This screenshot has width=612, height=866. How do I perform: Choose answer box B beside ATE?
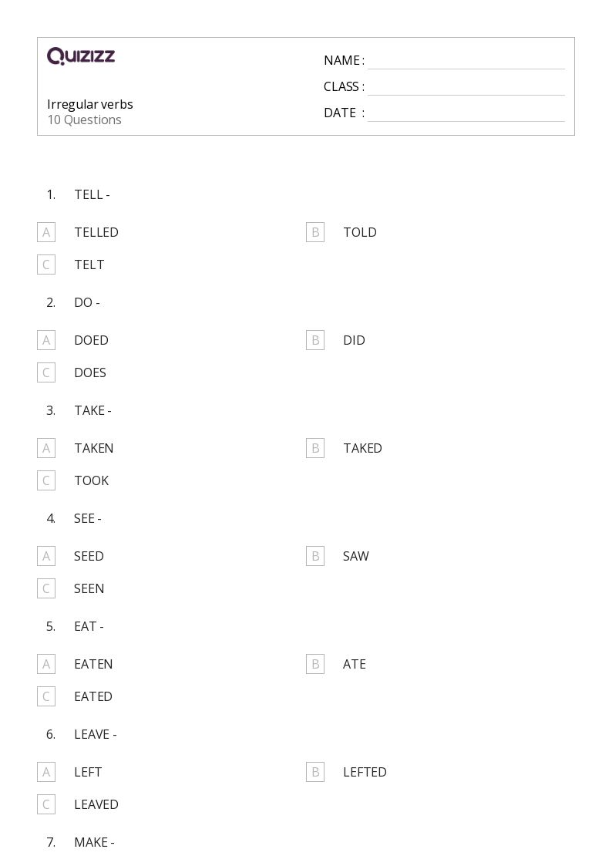[x=315, y=664]
